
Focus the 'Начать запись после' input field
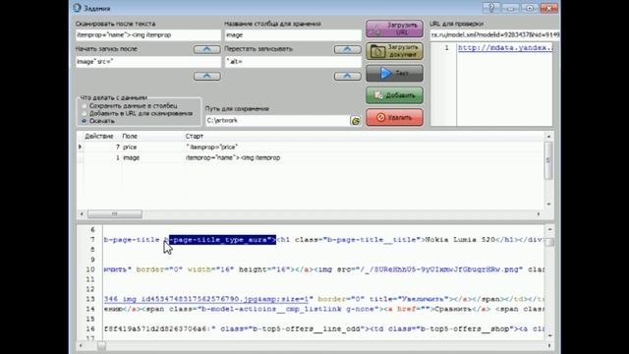pos(148,62)
